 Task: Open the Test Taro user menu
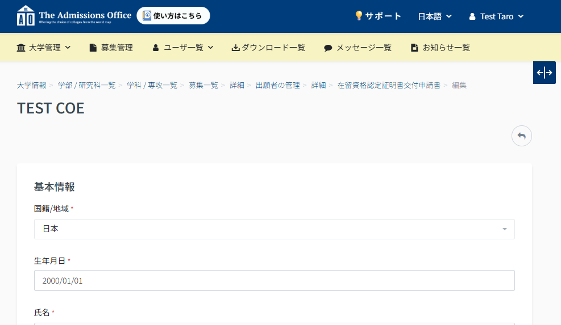(x=496, y=16)
